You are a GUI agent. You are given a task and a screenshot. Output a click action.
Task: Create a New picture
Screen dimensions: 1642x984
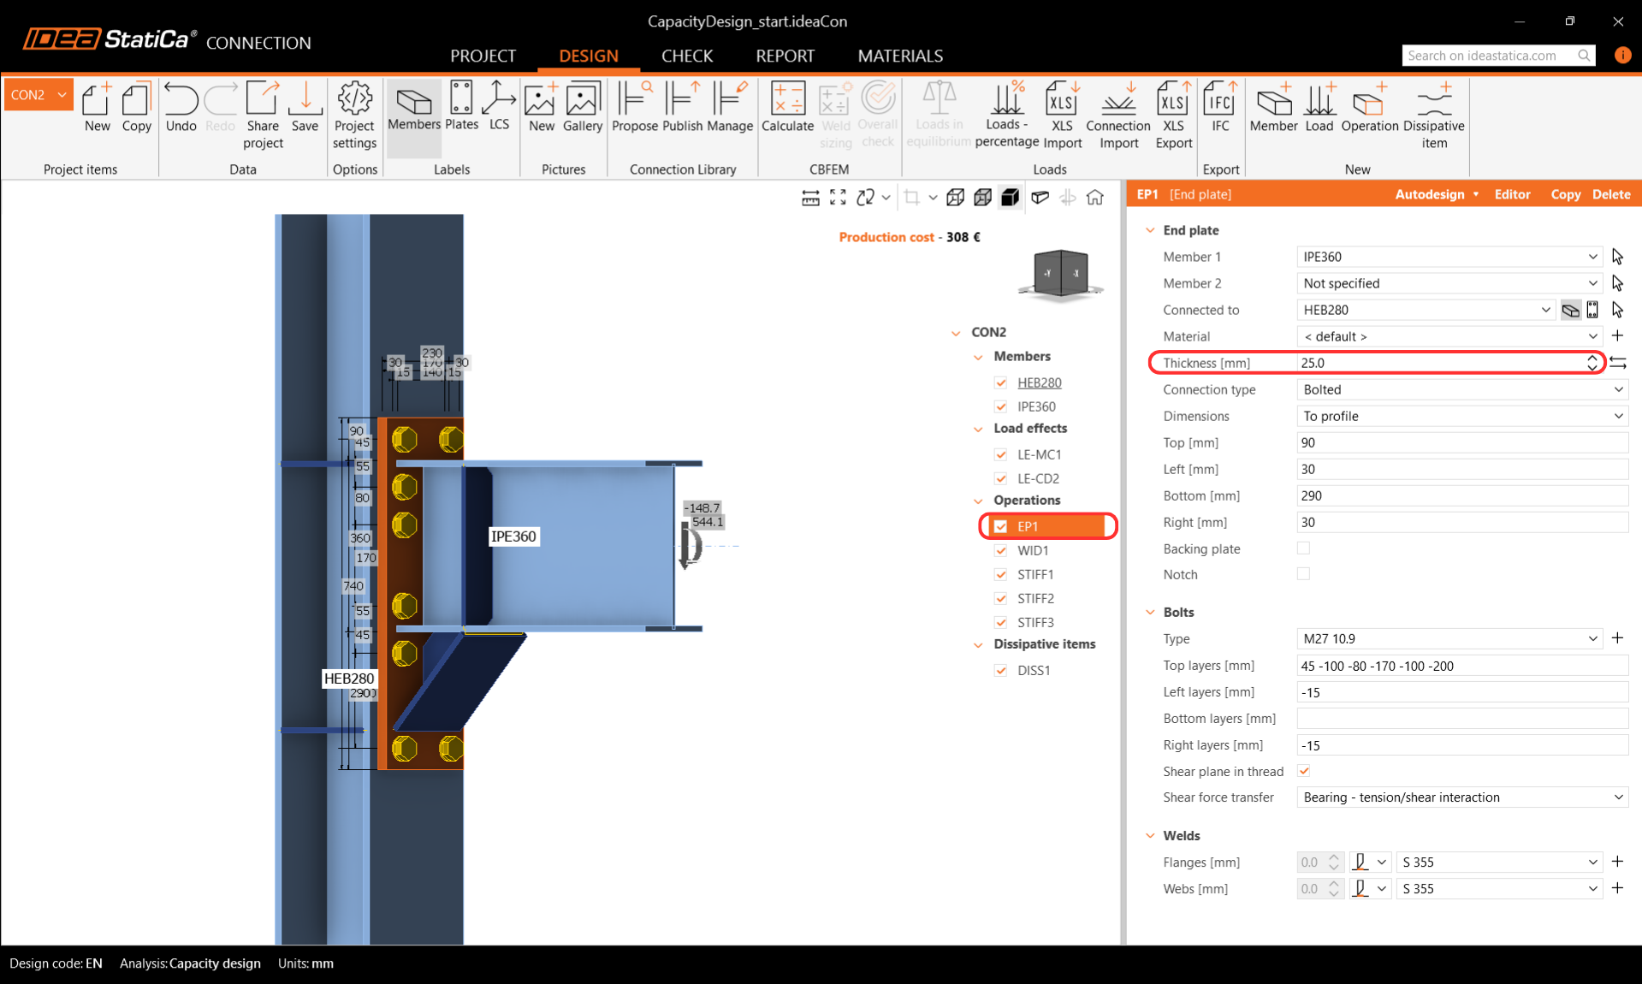click(541, 108)
